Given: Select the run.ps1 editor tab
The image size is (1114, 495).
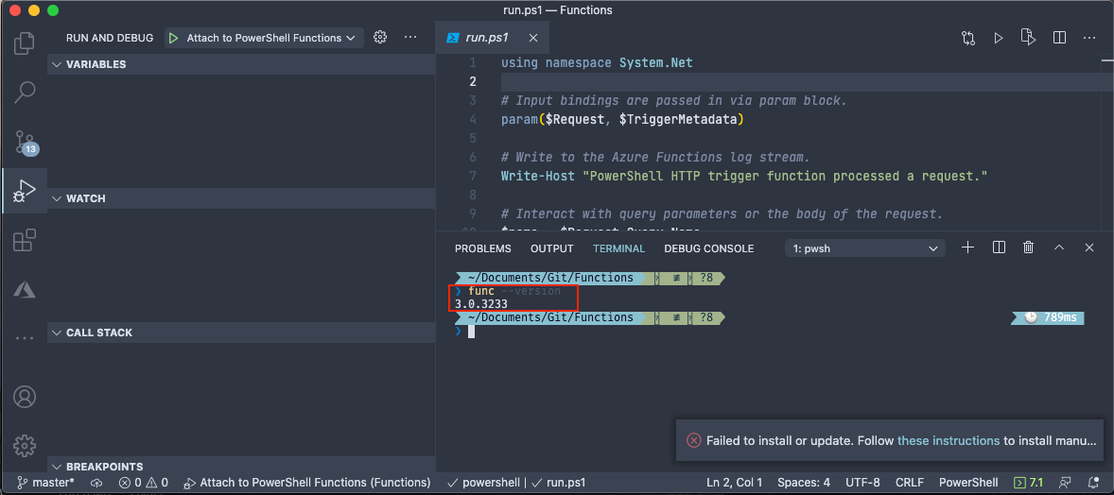Looking at the screenshot, I should click(492, 38).
